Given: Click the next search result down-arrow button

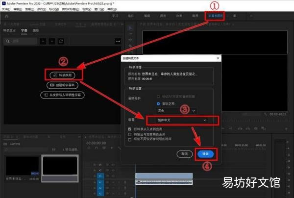Looking at the screenshot, I should [x=52, y=41].
